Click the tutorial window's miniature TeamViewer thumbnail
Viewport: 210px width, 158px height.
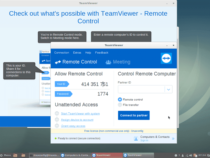tap(45, 77)
